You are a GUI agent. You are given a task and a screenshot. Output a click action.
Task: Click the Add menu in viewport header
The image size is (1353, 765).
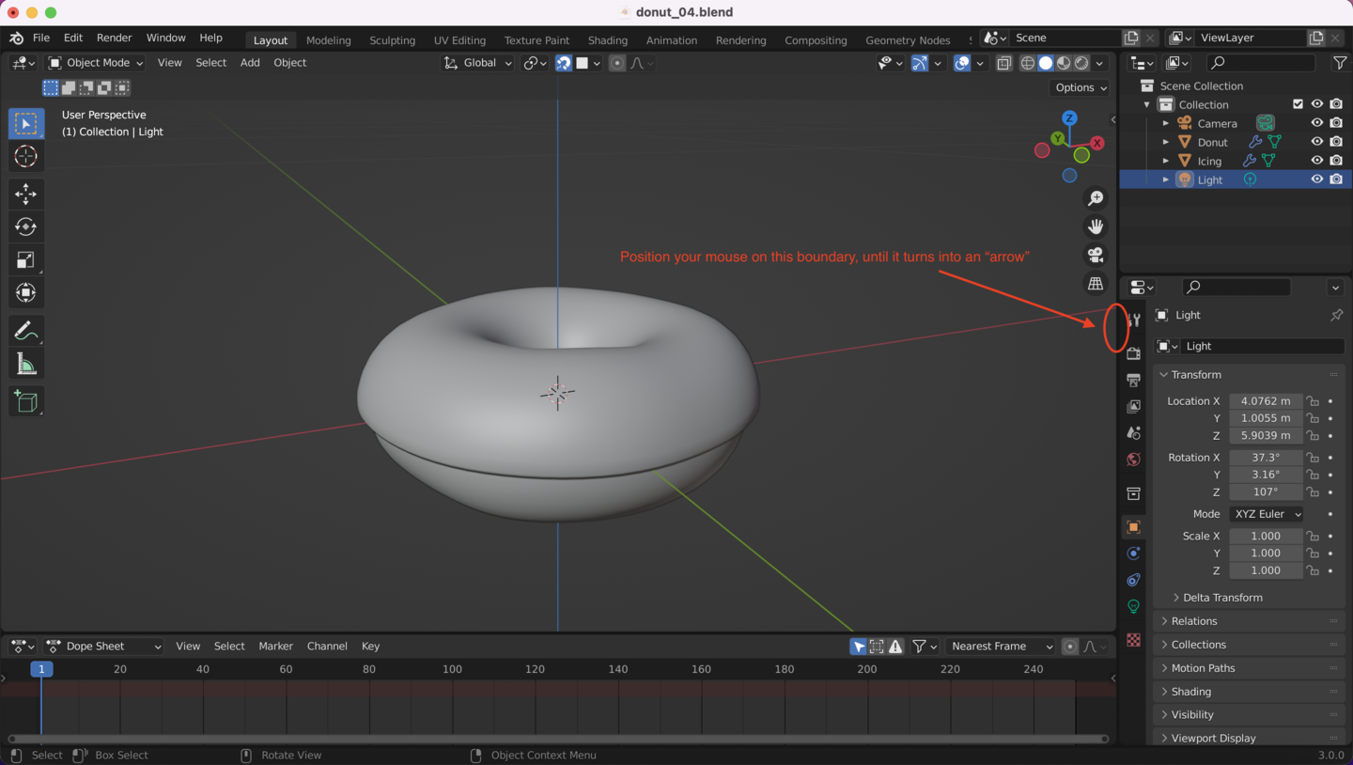point(250,63)
